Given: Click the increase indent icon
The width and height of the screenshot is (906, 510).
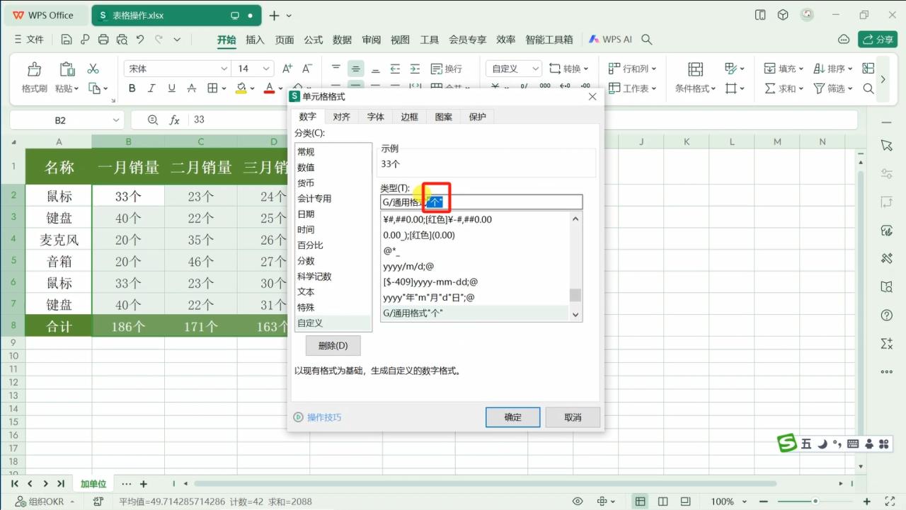Looking at the screenshot, I should [415, 69].
